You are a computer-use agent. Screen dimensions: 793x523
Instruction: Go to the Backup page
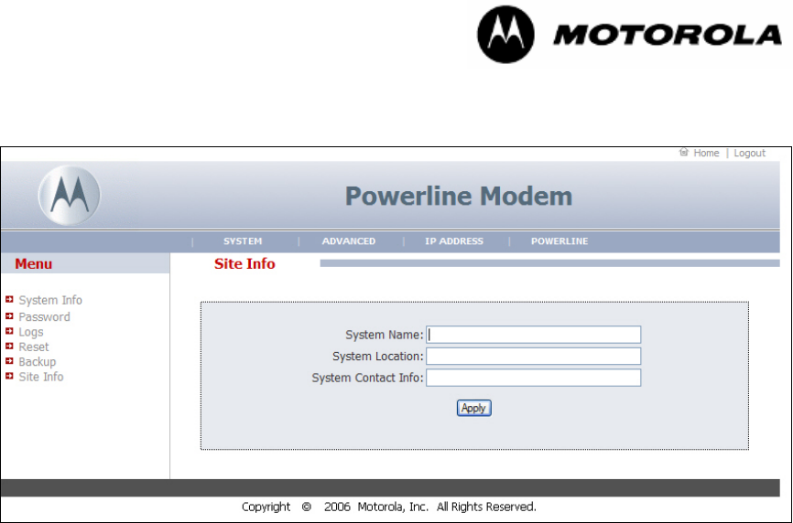[x=37, y=362]
